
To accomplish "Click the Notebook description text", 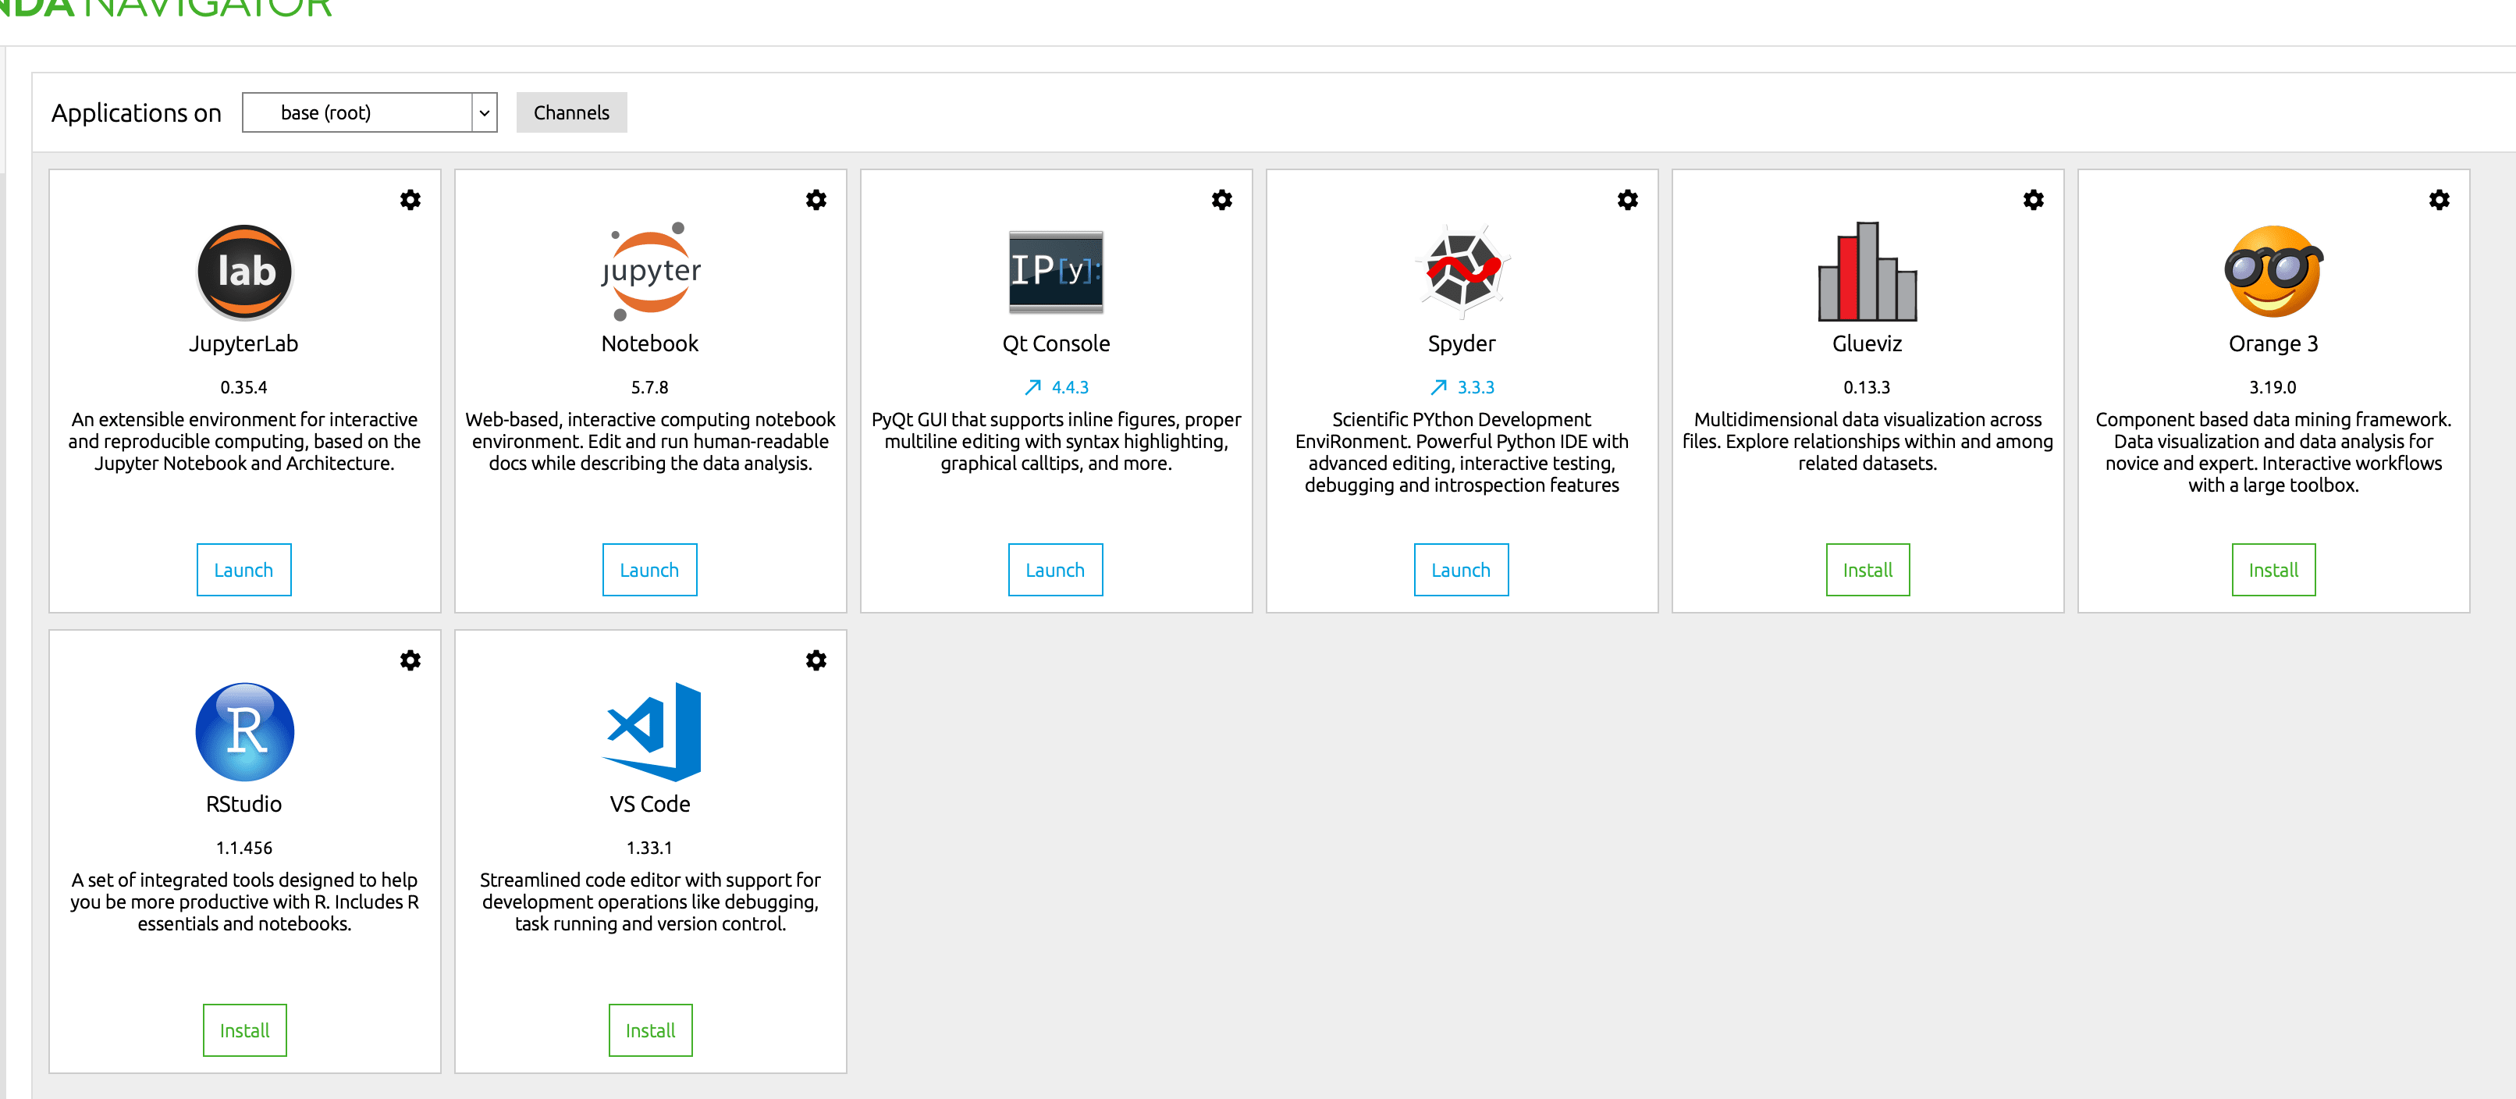I will click(651, 442).
